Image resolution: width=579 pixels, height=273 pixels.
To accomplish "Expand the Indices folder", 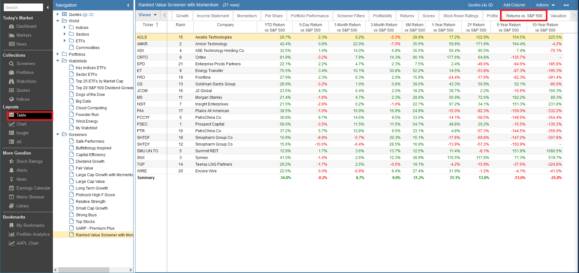I will (x=65, y=27).
